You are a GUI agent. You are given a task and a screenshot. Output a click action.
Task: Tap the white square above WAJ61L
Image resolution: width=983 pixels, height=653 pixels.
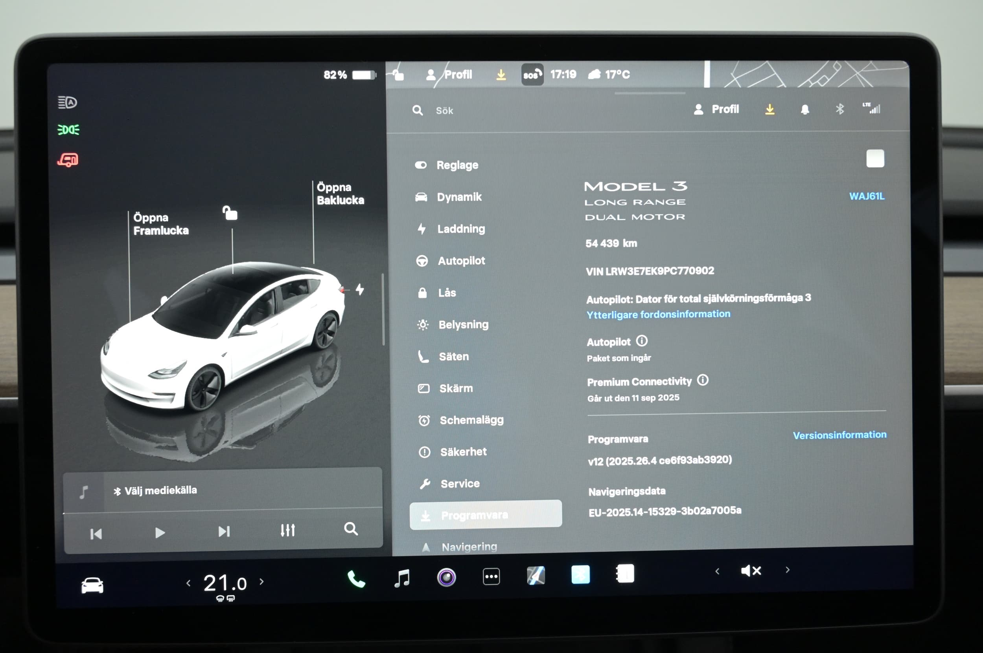click(x=875, y=158)
